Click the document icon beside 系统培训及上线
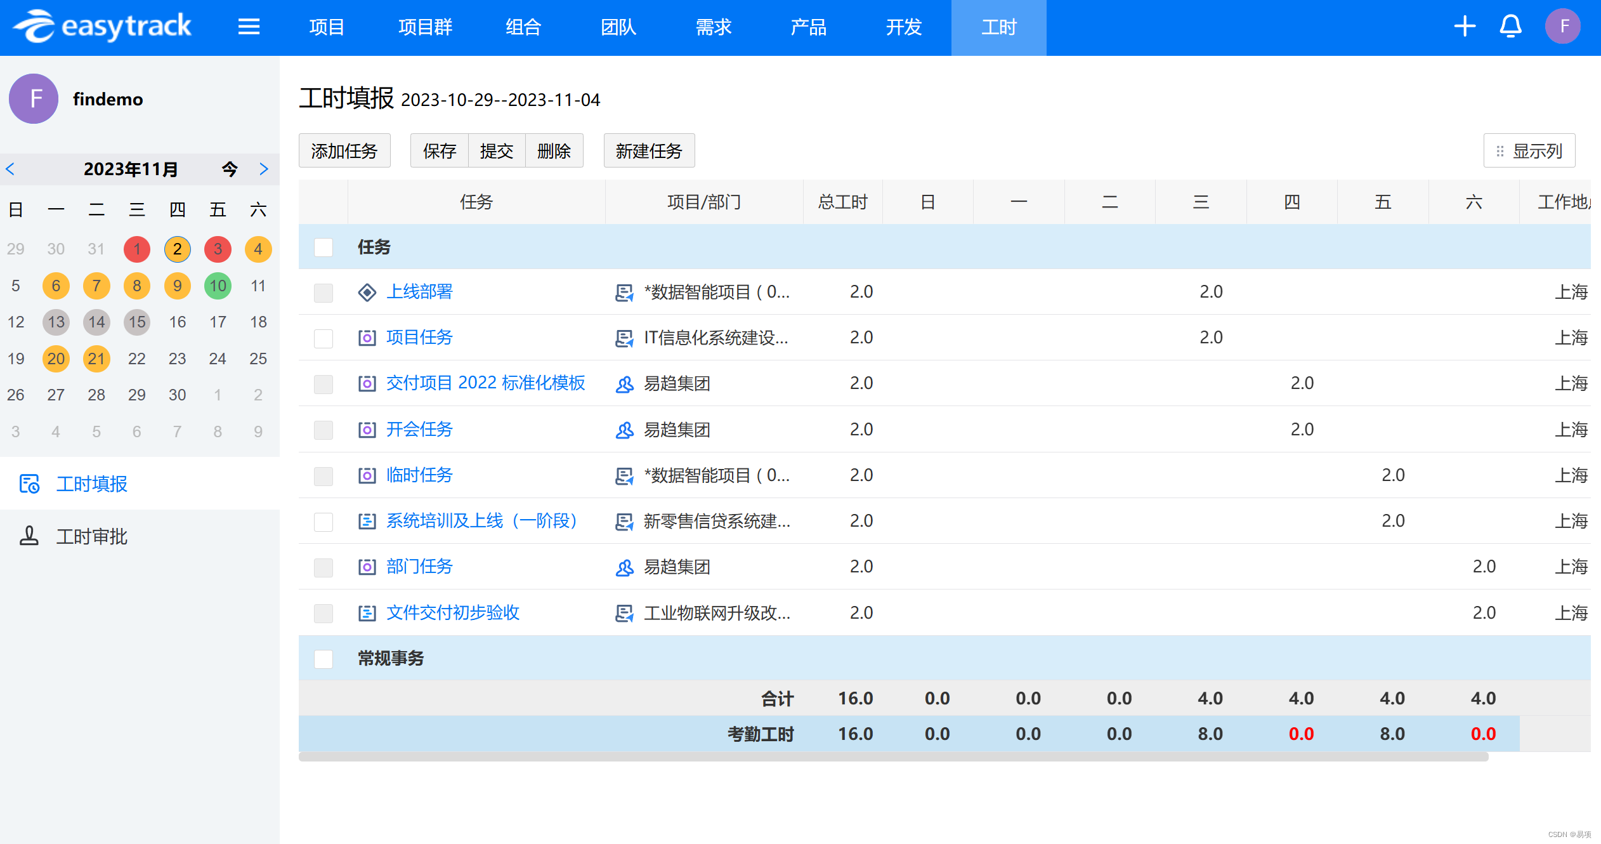This screenshot has width=1601, height=844. pyautogui.click(x=367, y=521)
